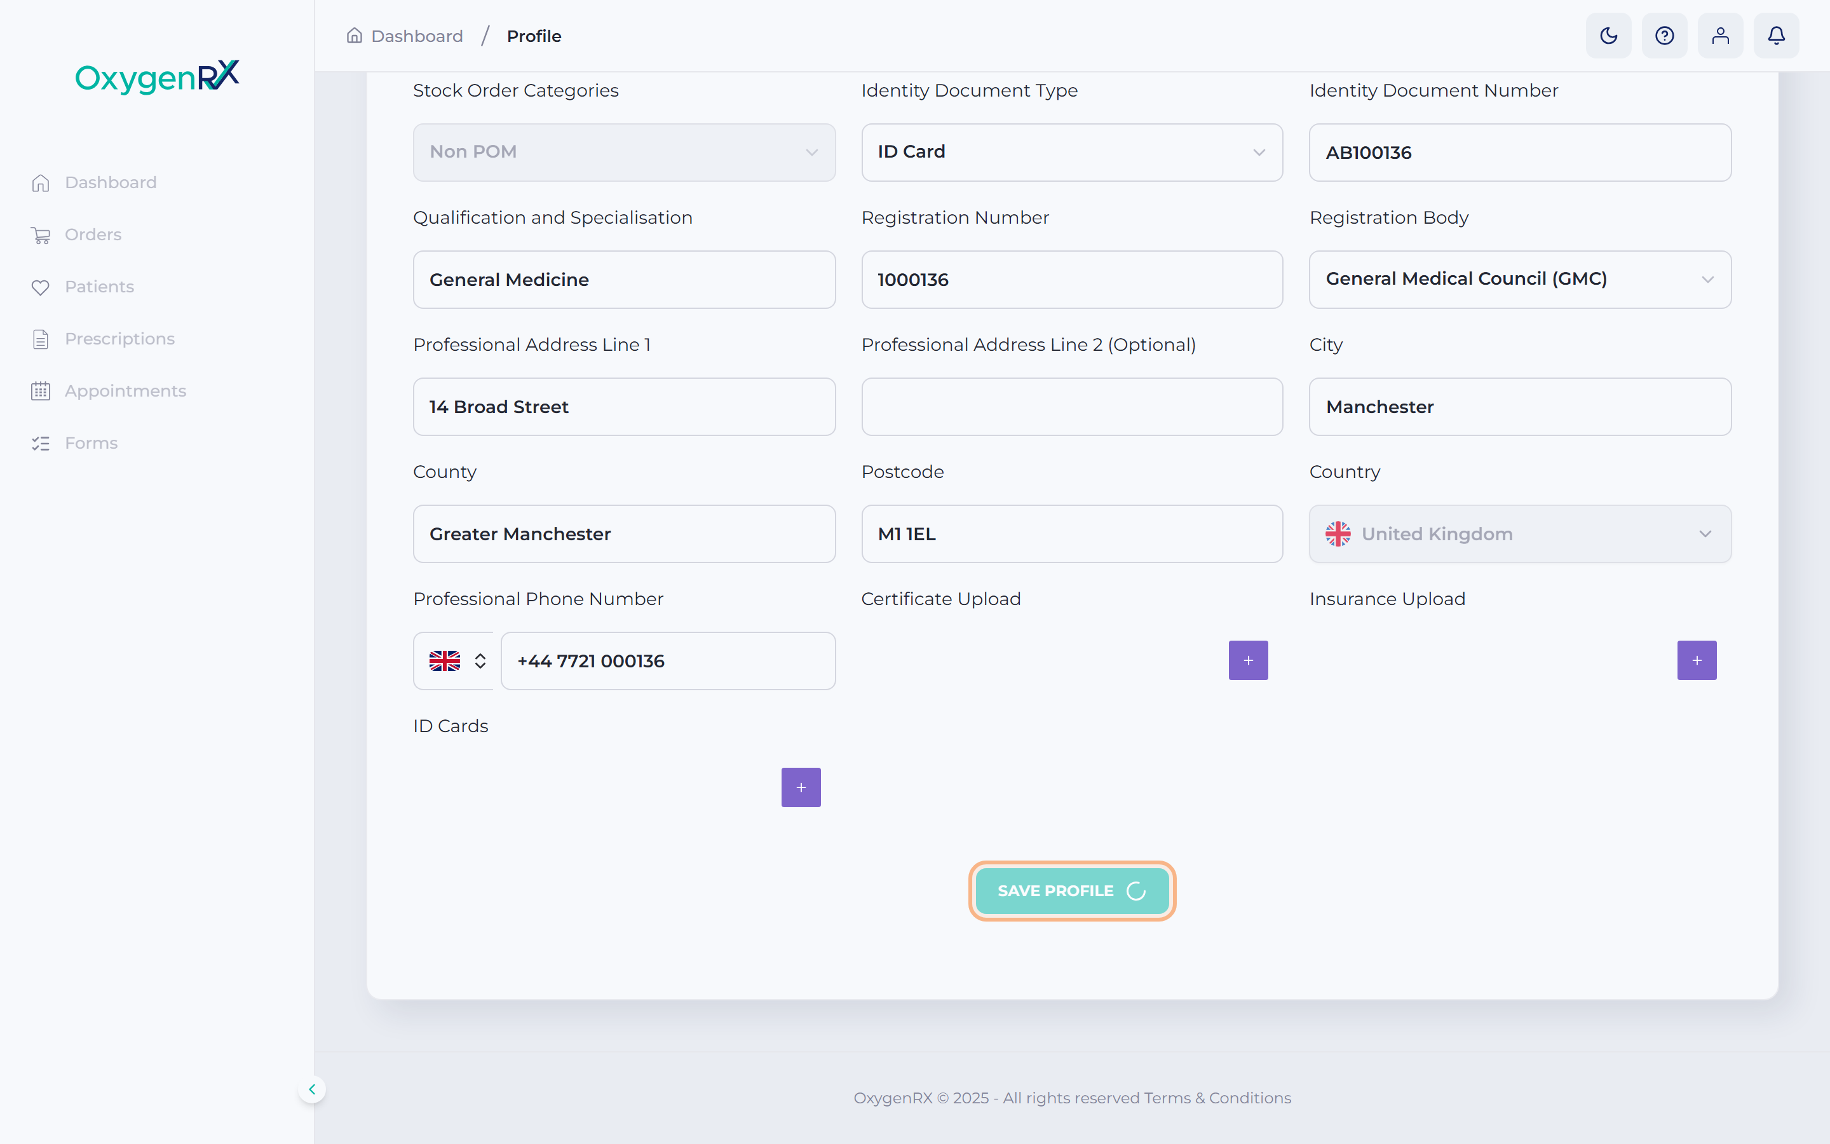
Task: Open notifications bell icon
Action: click(1777, 36)
